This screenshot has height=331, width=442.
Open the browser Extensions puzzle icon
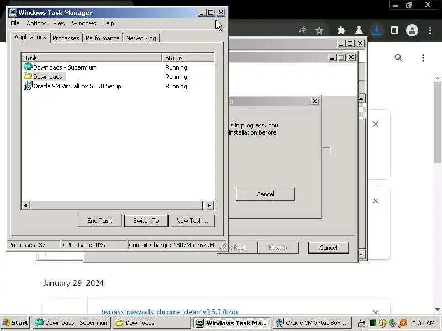[341, 30]
